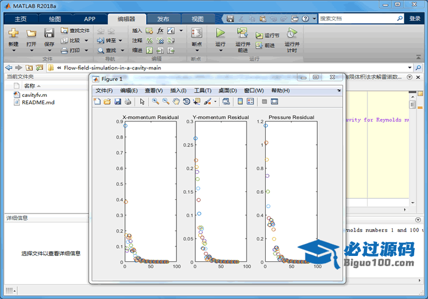Switch to Publish (发布) tab
The image size is (428, 299).
click(163, 19)
